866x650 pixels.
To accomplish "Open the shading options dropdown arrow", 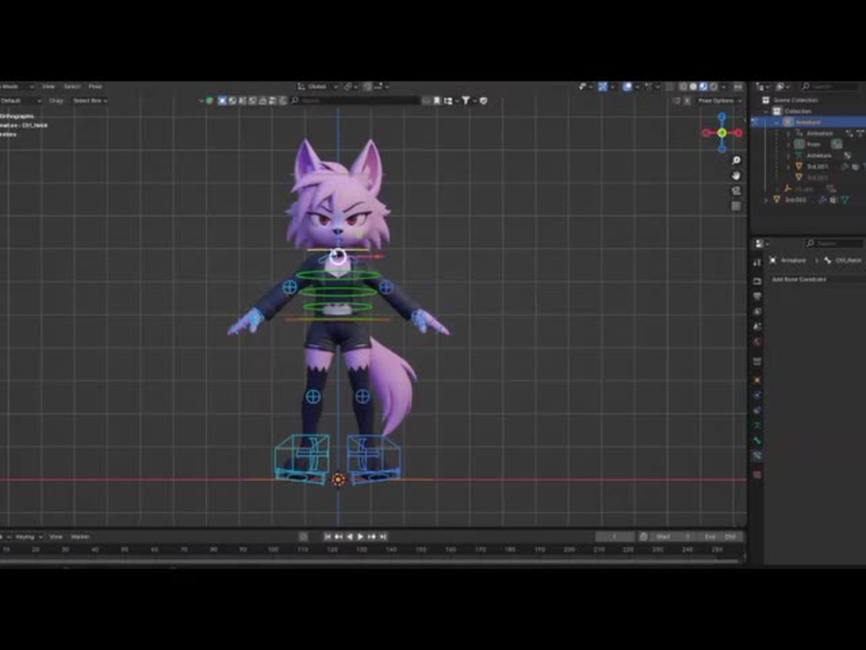I will 723,87.
